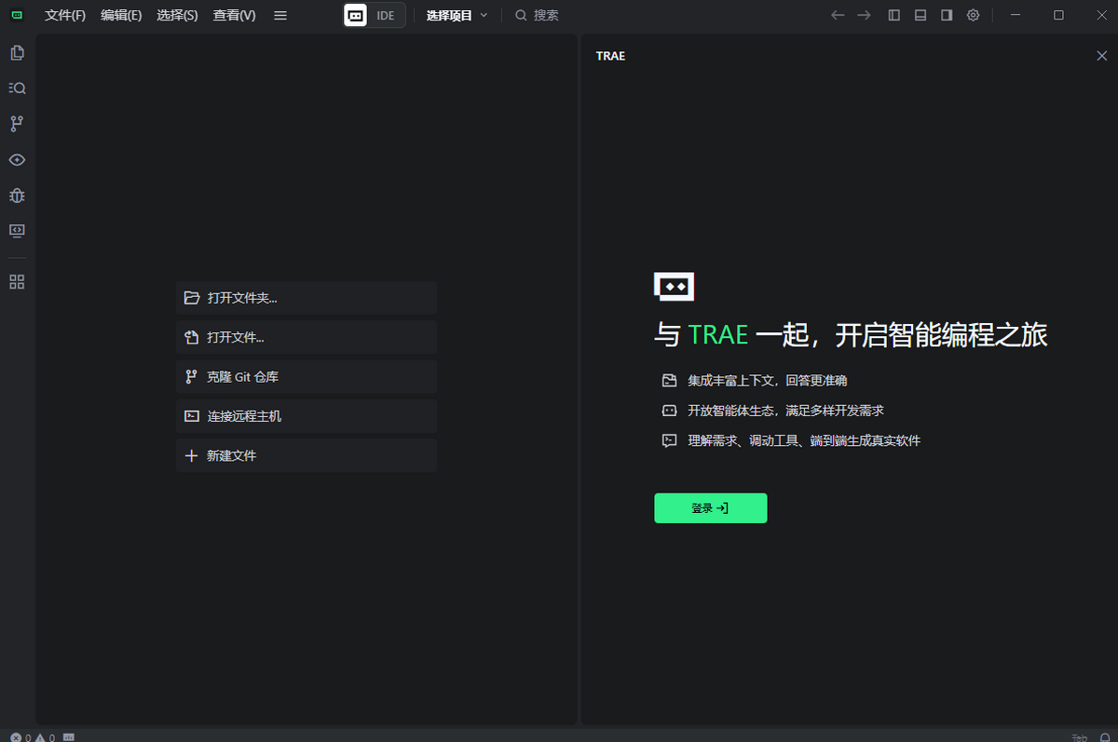Open the settings gear in title bar
The image size is (1118, 742).
[x=973, y=16]
